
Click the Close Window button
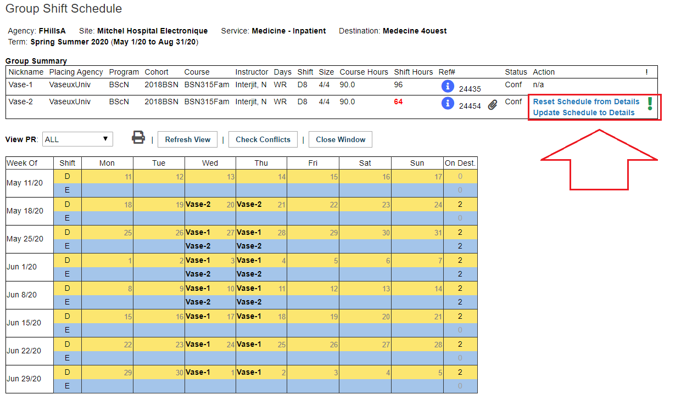point(340,139)
